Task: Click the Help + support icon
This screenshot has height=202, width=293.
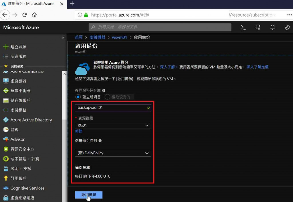Action: pyautogui.click(x=6, y=168)
